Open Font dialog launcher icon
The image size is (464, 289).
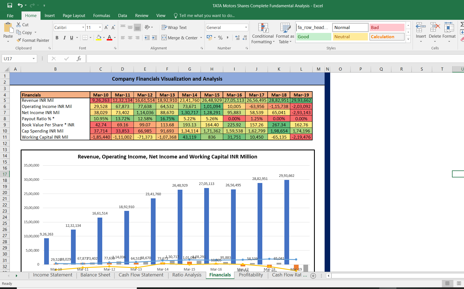pos(115,48)
